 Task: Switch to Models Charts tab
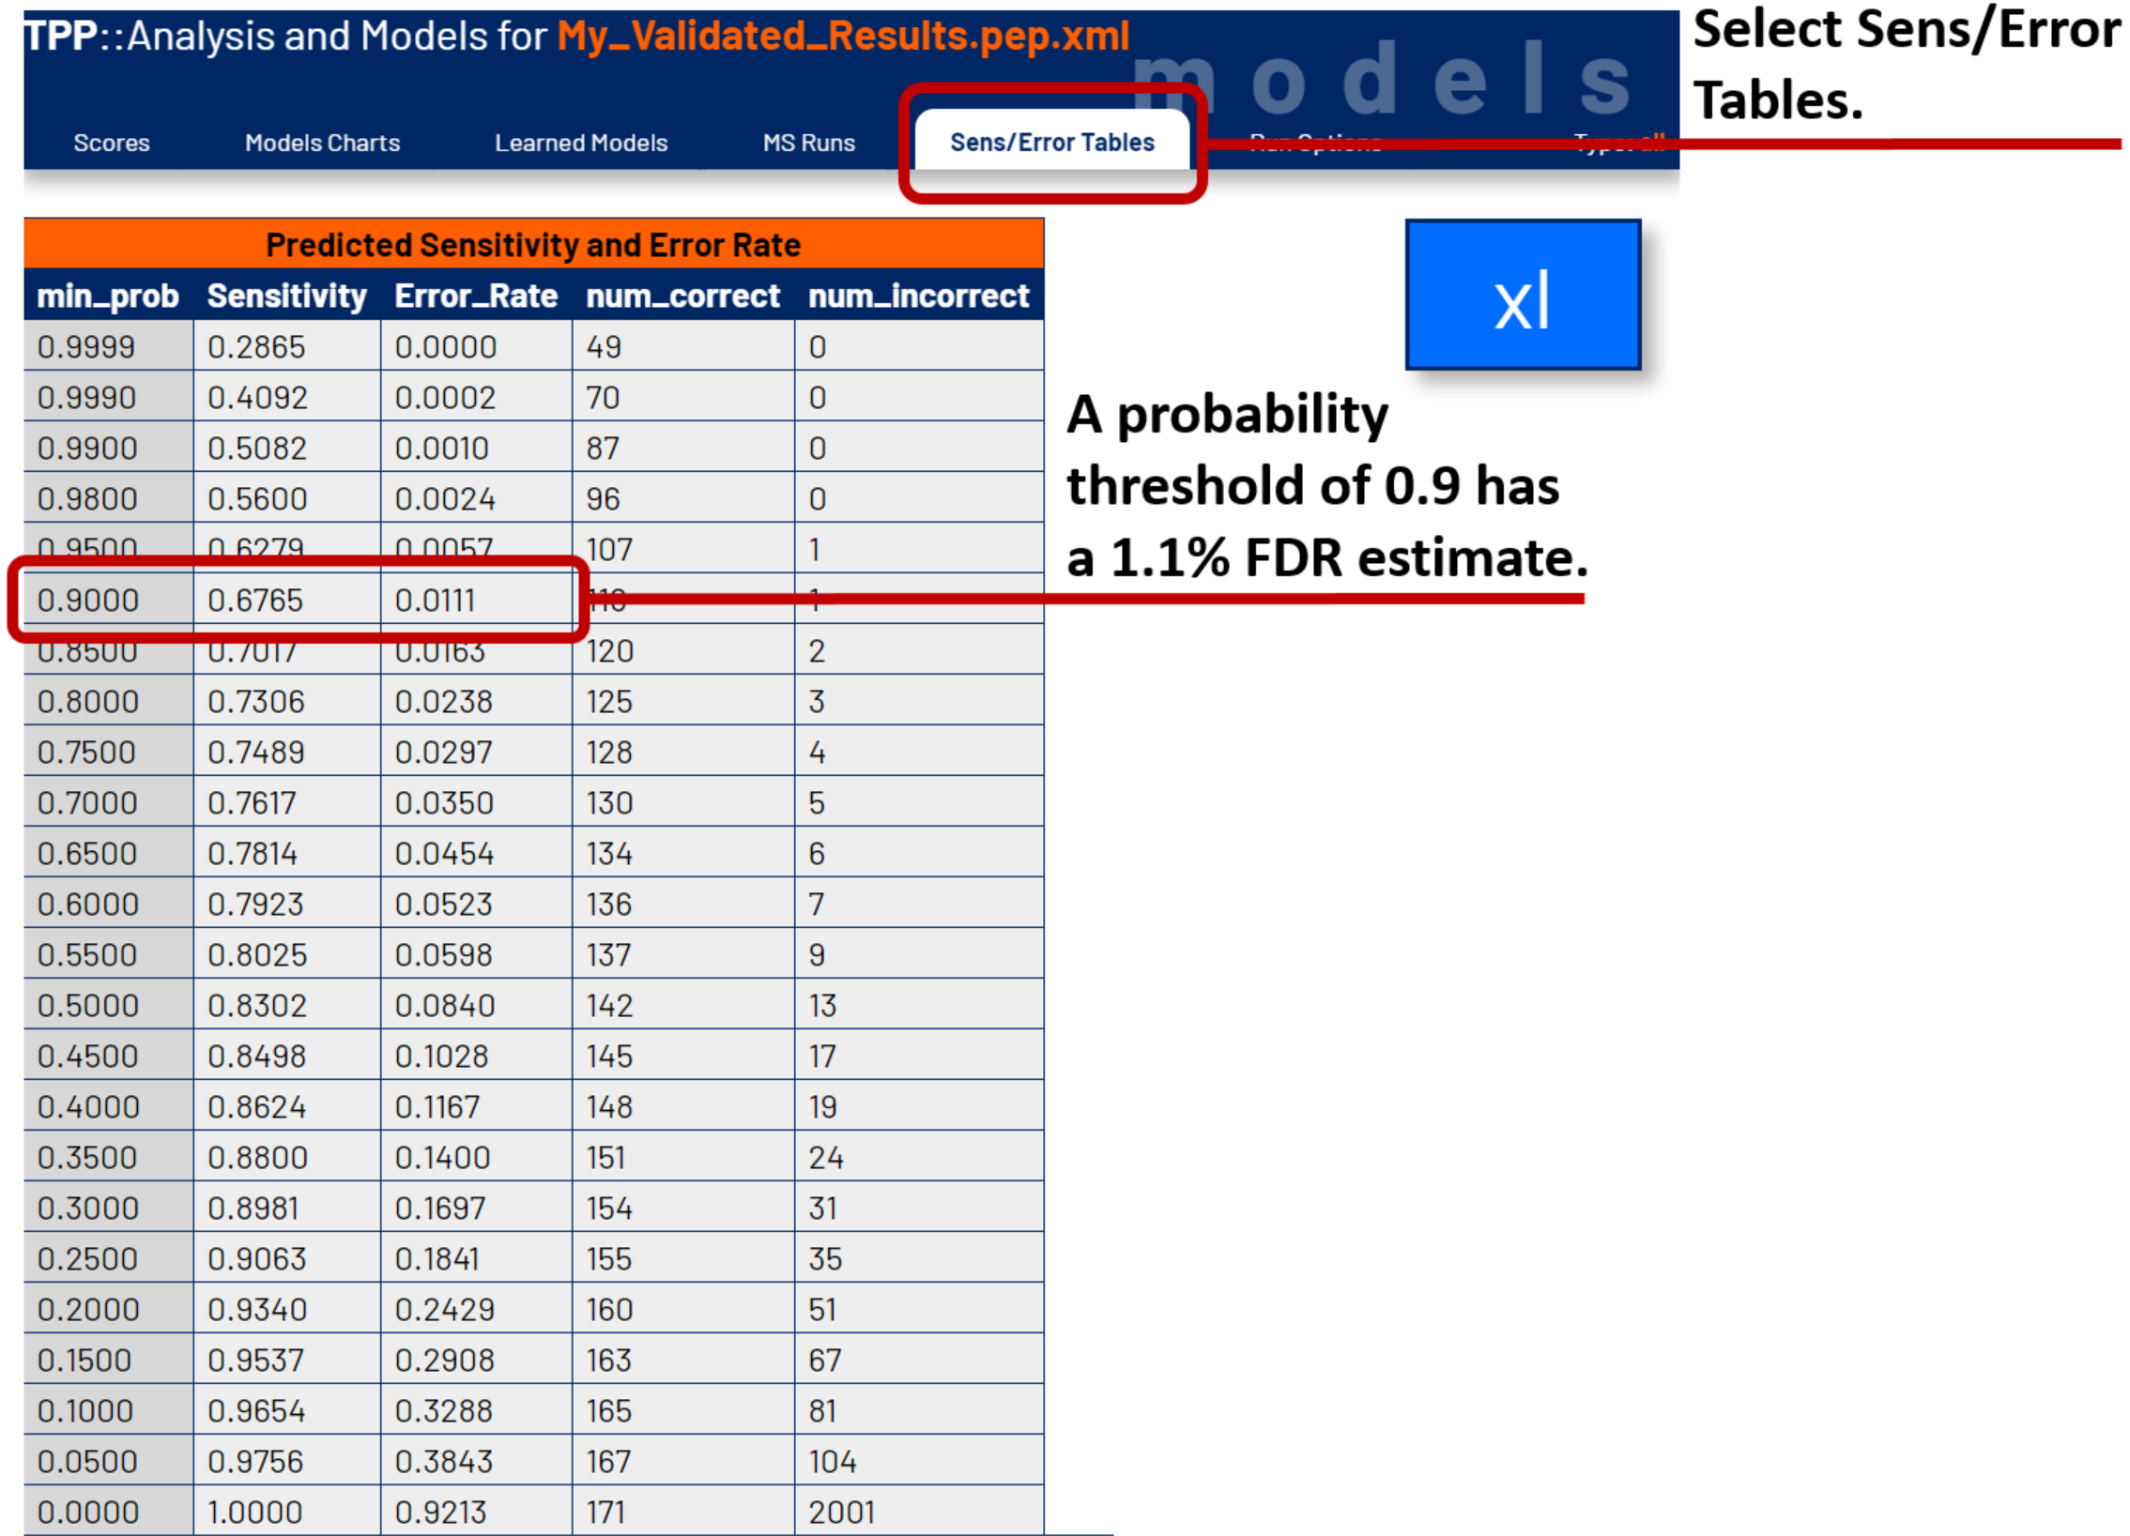coord(322,143)
